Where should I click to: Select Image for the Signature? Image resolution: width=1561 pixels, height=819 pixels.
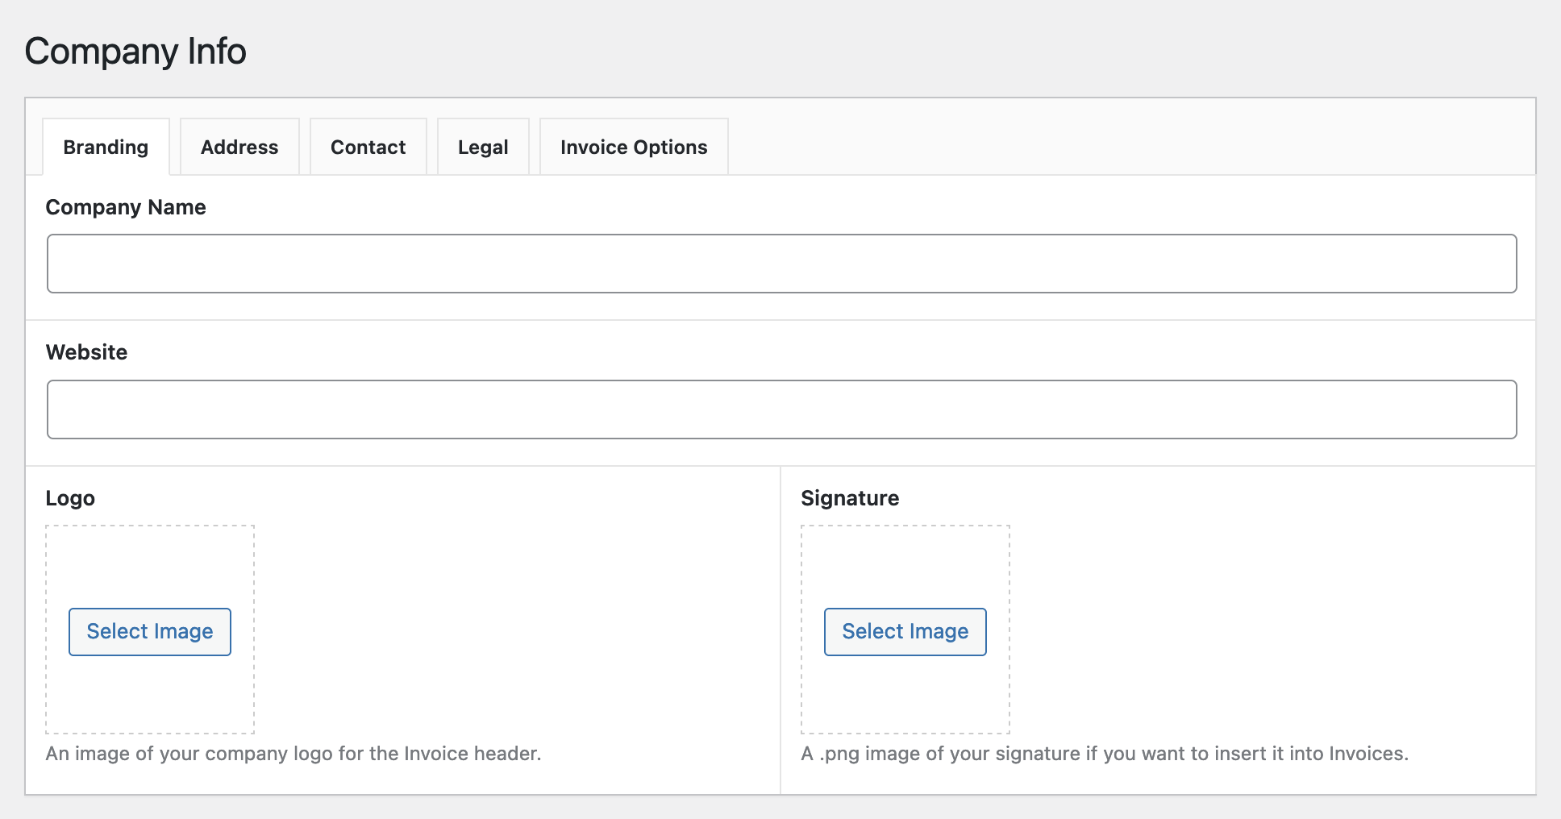tap(905, 632)
